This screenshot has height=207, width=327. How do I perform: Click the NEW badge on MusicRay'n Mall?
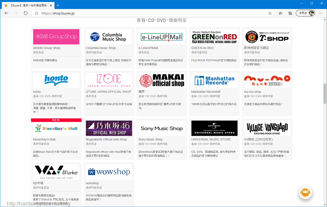[x=56, y=120]
